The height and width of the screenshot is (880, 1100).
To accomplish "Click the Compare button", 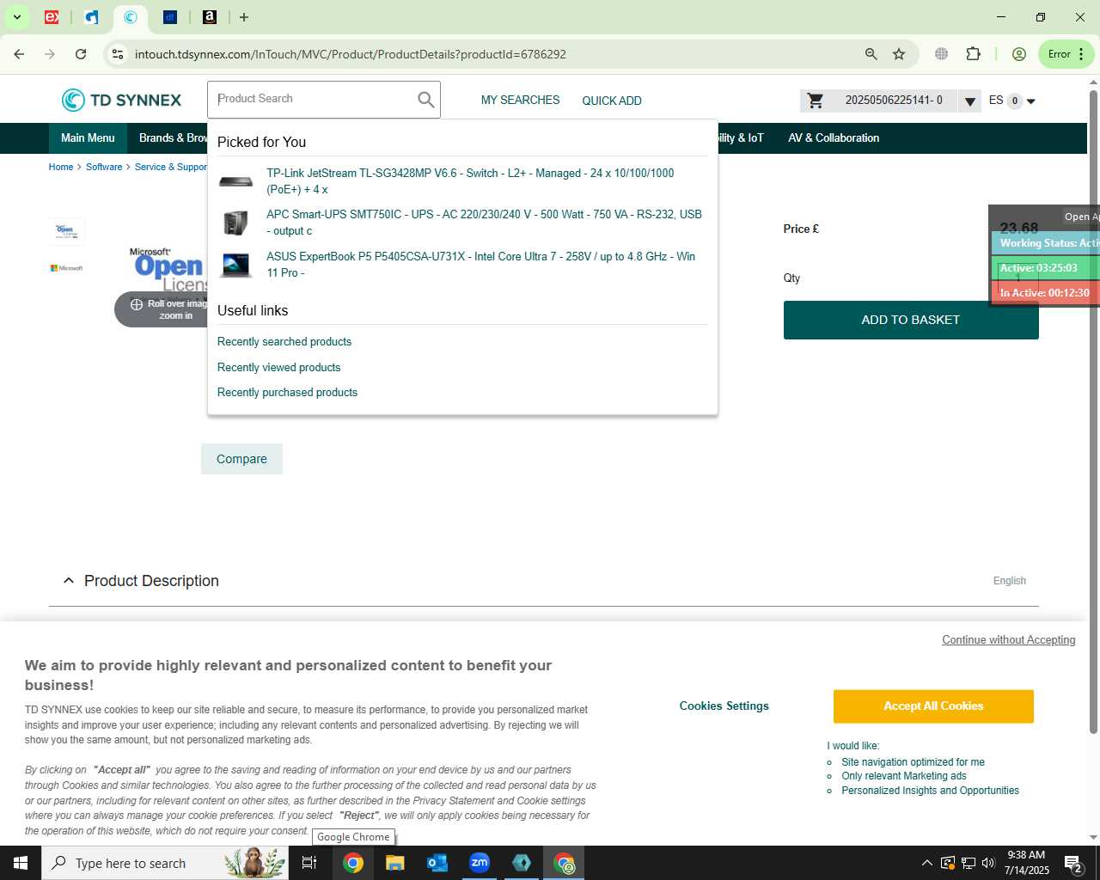I will [x=241, y=459].
